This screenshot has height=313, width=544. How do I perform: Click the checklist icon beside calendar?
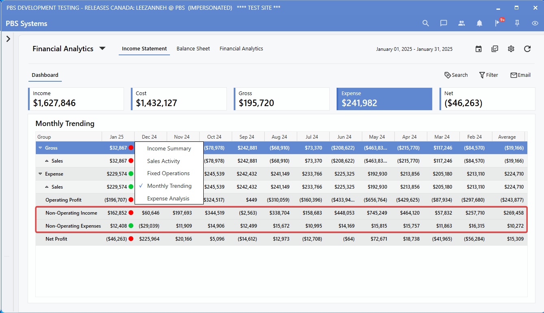point(495,49)
